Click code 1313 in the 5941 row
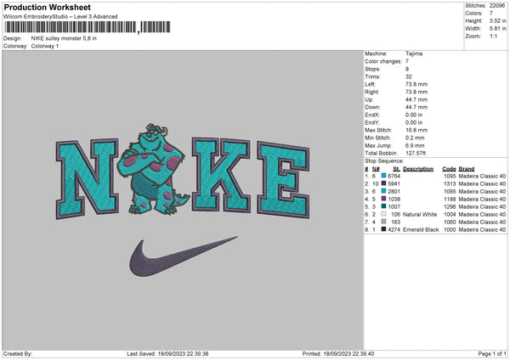 pos(450,184)
